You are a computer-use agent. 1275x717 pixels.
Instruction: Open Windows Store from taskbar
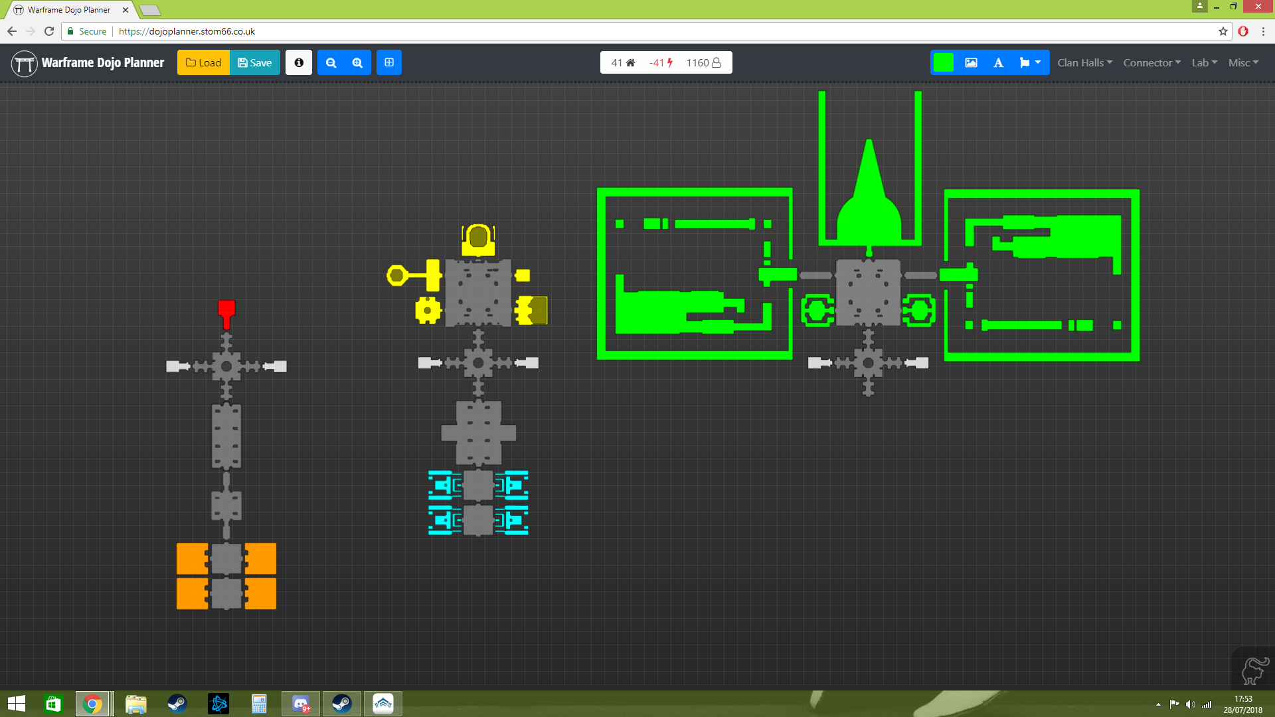(53, 704)
